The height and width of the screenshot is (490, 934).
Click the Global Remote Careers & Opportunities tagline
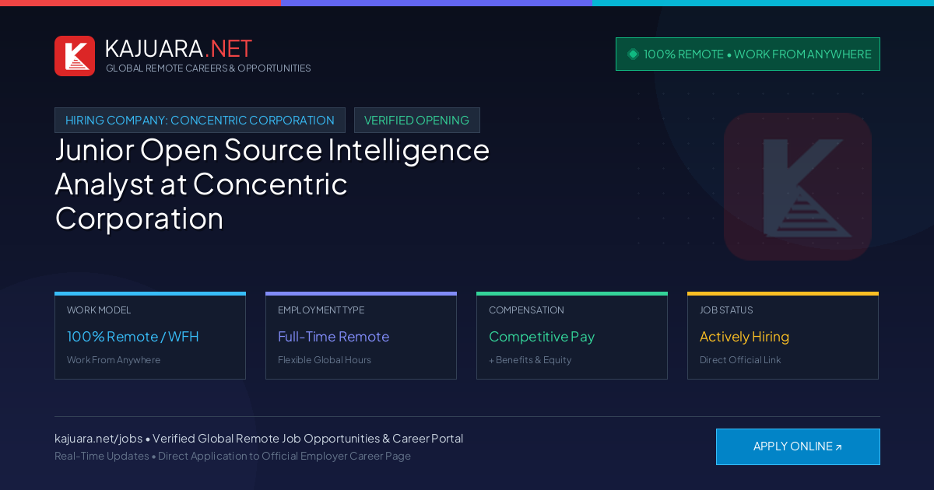(209, 68)
